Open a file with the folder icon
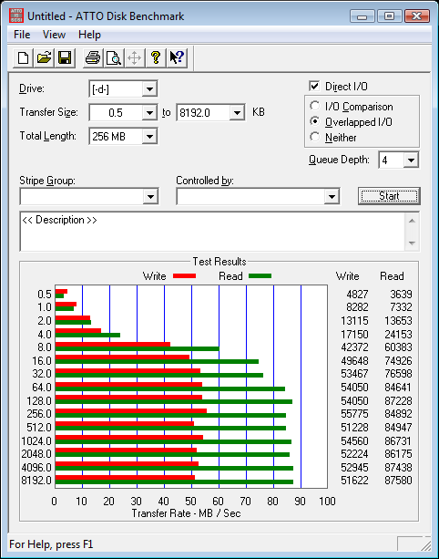The height and width of the screenshot is (559, 439). point(44,57)
